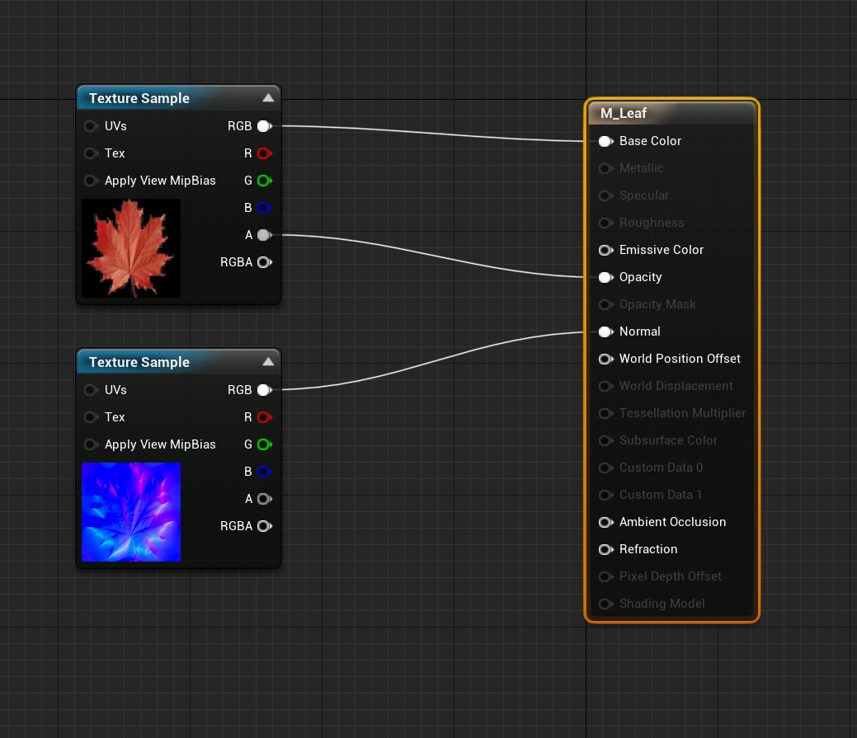The width and height of the screenshot is (857, 738).
Task: Click the Emissive Color input on M_Leaf
Action: [605, 250]
